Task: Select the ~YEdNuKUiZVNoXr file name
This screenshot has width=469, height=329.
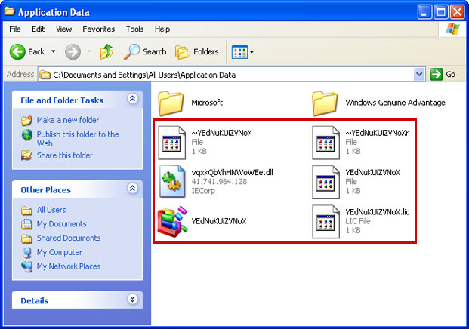Action: [377, 133]
